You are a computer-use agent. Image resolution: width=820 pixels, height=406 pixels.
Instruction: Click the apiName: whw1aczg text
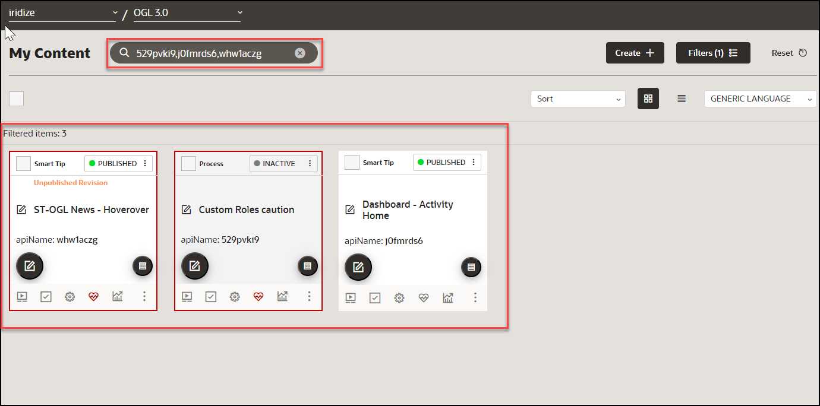pyautogui.click(x=57, y=240)
